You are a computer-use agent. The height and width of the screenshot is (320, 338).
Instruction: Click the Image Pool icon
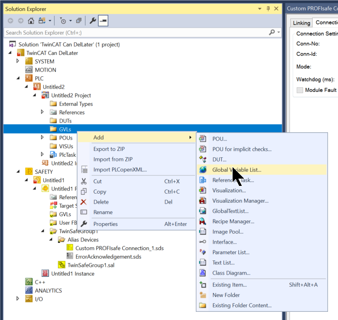point(203,231)
